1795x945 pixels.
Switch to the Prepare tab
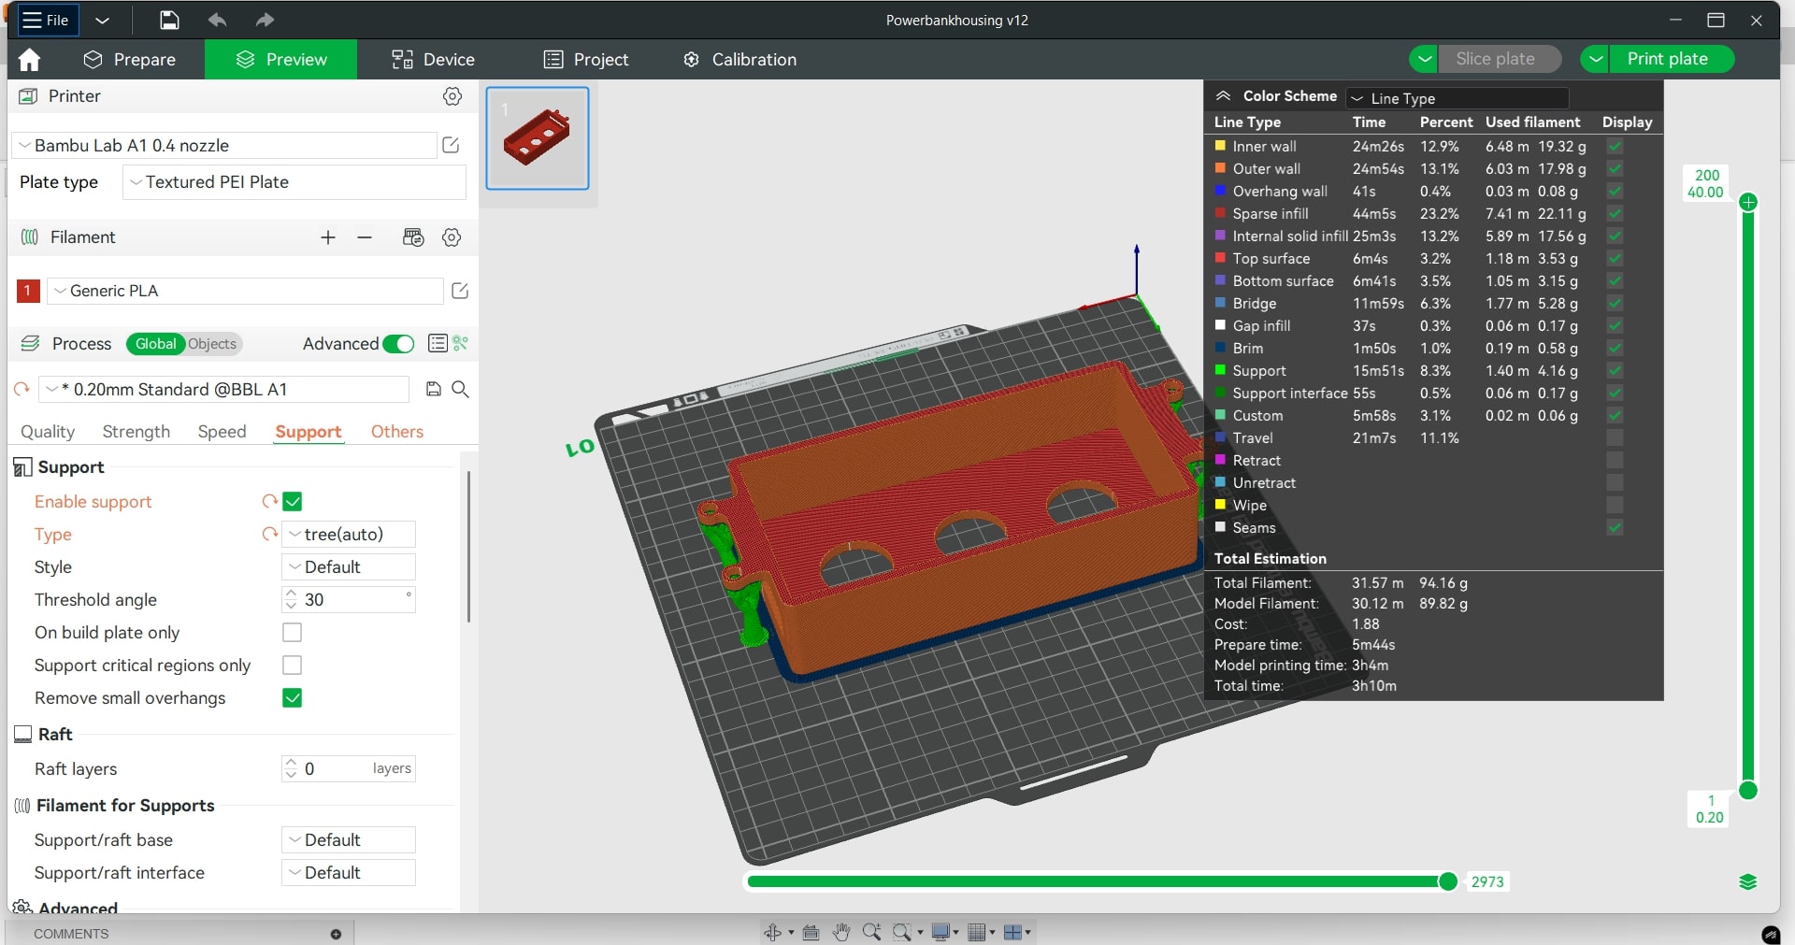click(x=130, y=60)
